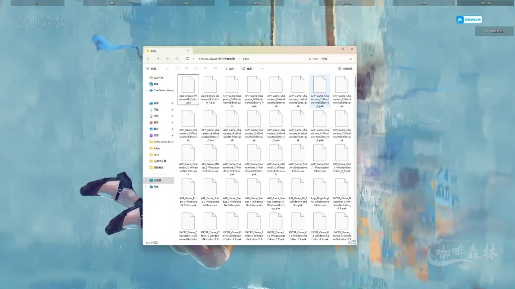This screenshot has height=289, width=515.
Task: Switch to large thumbnails view in status bar
Action: point(354,242)
